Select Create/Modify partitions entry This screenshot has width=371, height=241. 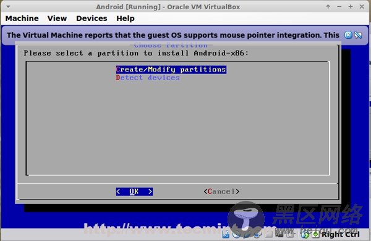click(x=171, y=70)
